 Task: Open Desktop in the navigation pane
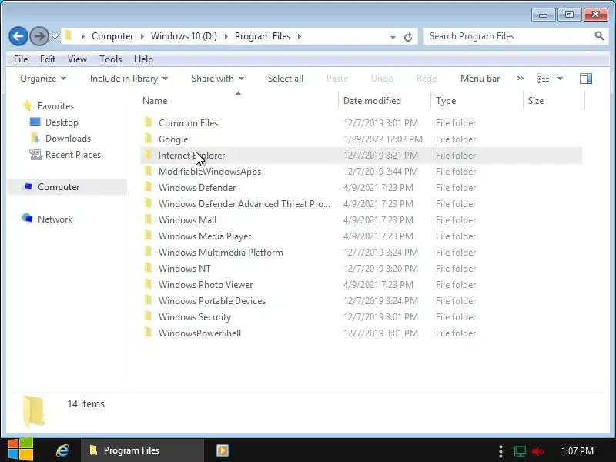pos(62,122)
